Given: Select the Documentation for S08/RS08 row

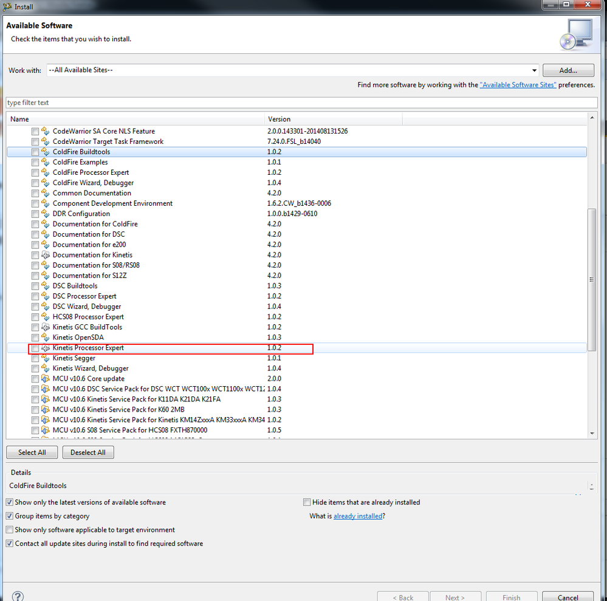Looking at the screenshot, I should point(297,265).
